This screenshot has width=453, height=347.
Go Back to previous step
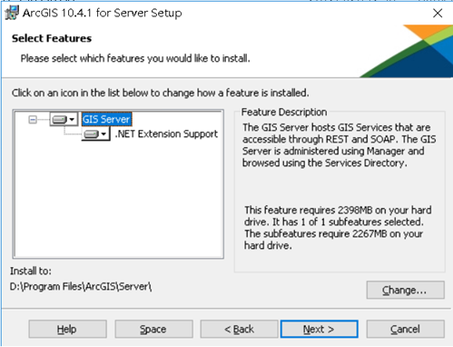pyautogui.click(x=239, y=329)
